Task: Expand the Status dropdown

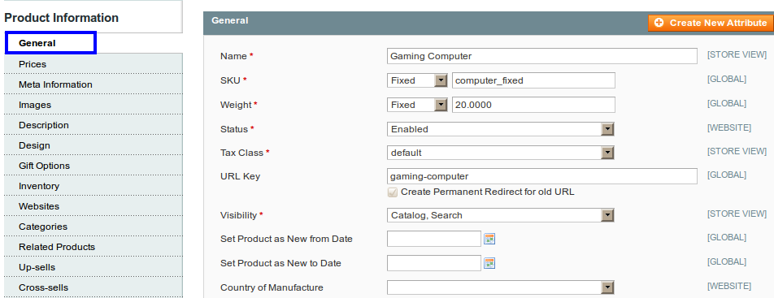Action: pos(501,129)
